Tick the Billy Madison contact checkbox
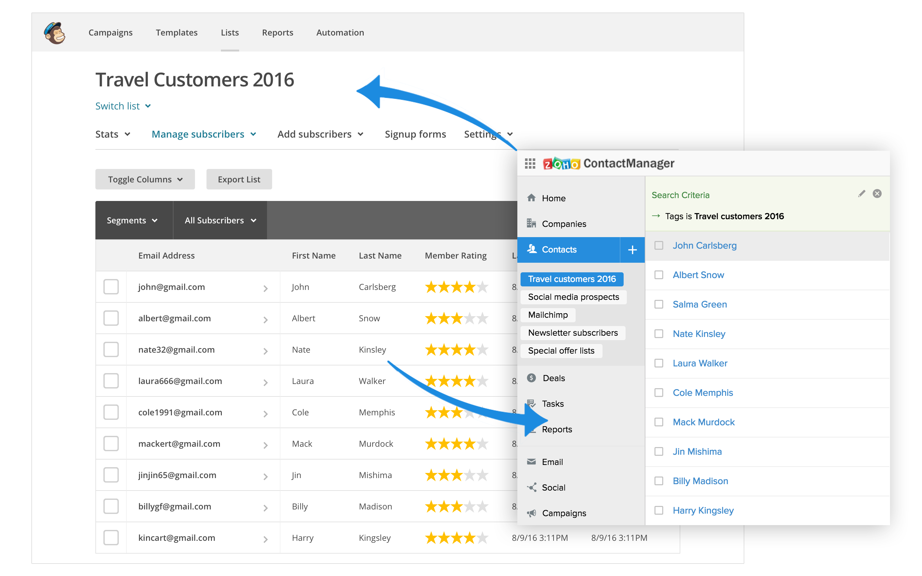922x576 pixels. 659,481
